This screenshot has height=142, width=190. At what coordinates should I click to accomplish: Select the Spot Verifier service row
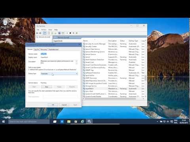[x=114, y=75]
